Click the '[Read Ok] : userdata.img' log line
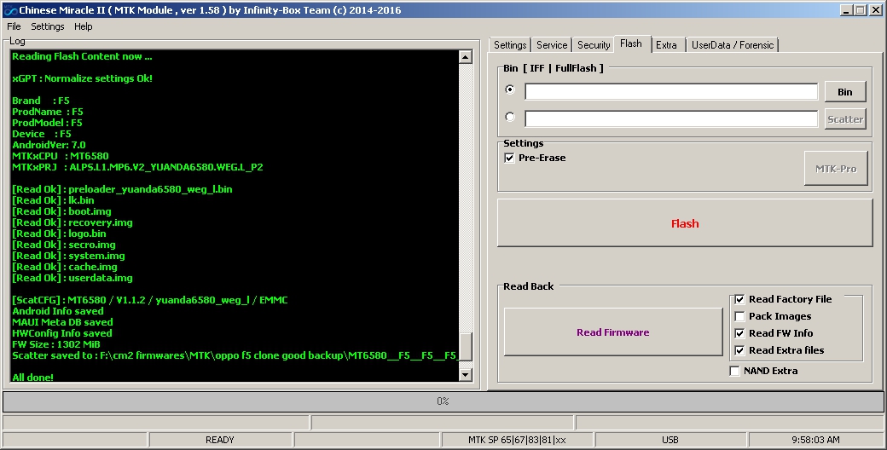 [72, 278]
